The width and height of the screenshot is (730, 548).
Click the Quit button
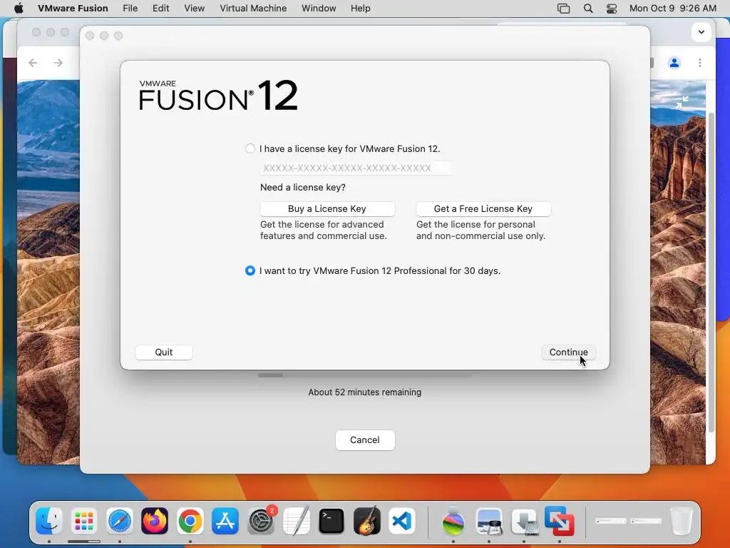164,352
